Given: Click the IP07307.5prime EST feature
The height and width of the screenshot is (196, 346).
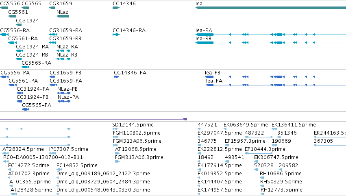Looking at the screenshot, I should coord(52,153).
